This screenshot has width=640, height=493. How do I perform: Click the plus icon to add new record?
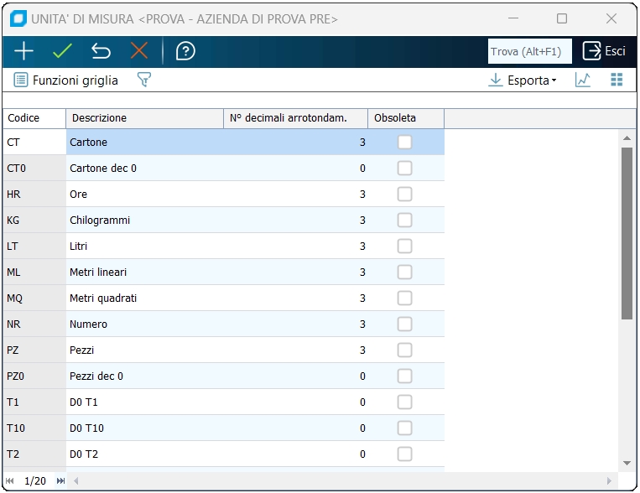[23, 51]
